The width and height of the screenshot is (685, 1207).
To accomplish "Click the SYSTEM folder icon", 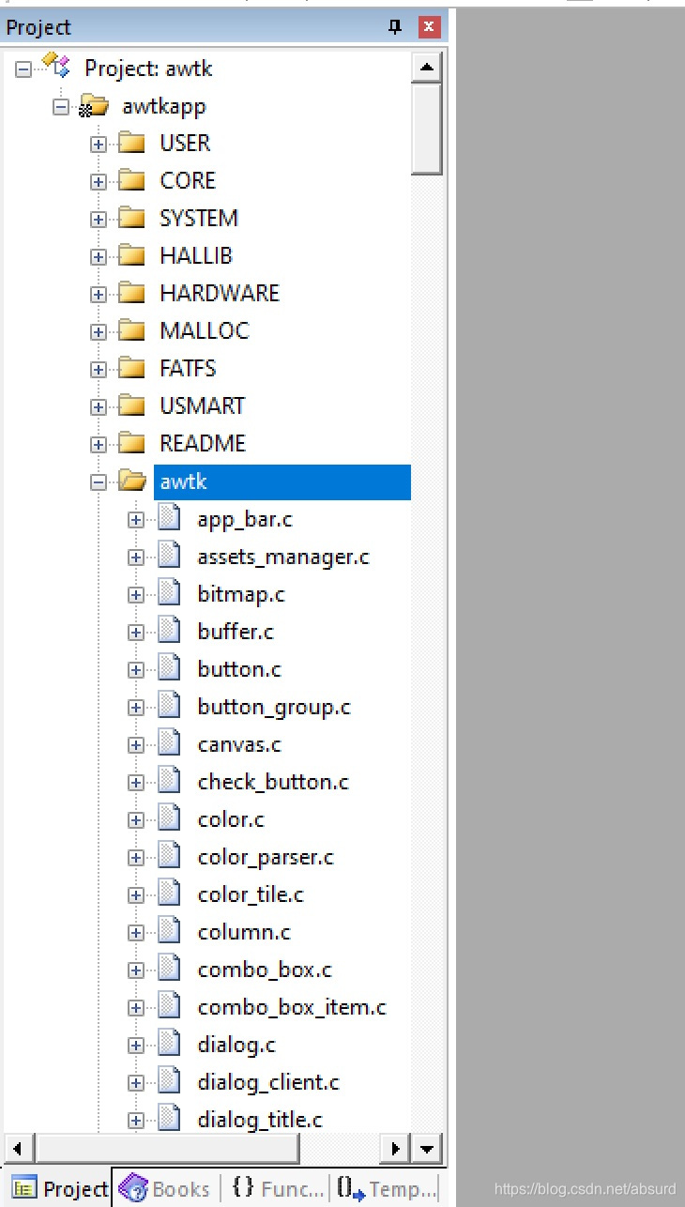I will point(131,218).
